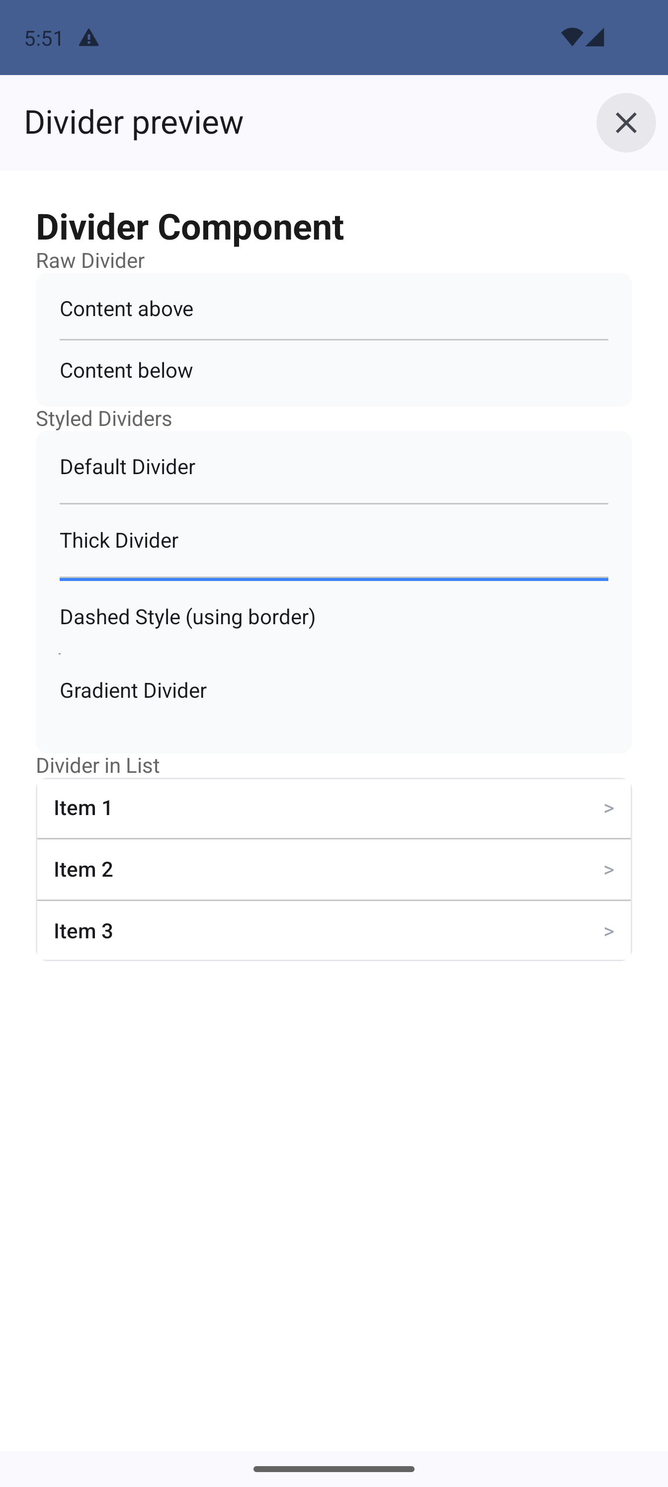Tap the Gradient Divider label
Screen dimensions: 668x1487
[133, 690]
